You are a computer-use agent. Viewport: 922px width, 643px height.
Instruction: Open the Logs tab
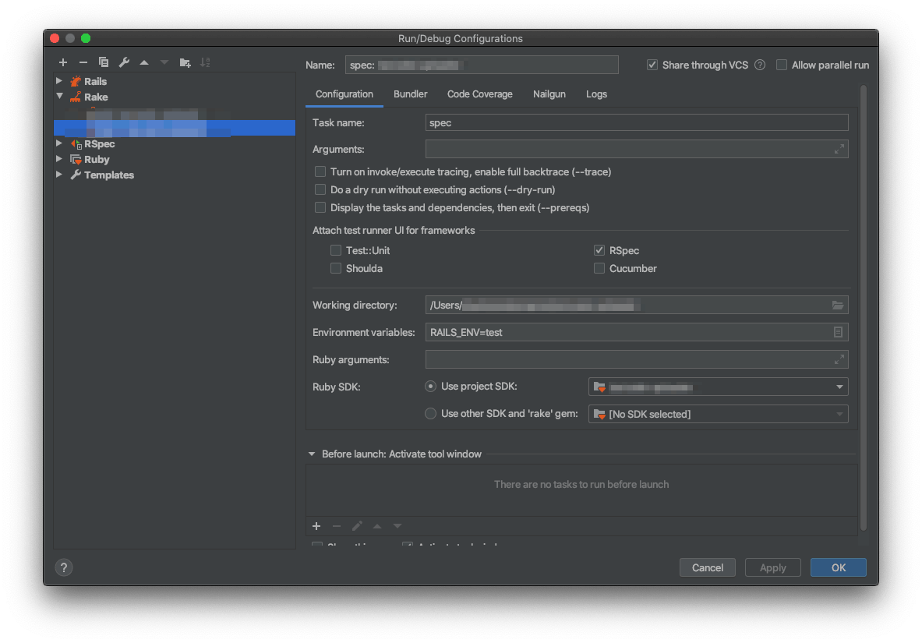pos(596,94)
